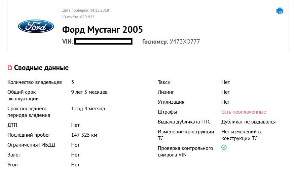Screen dimensions: 294x173
Task: Click the Форд Мустанг 2005 title
Action: coord(102,30)
